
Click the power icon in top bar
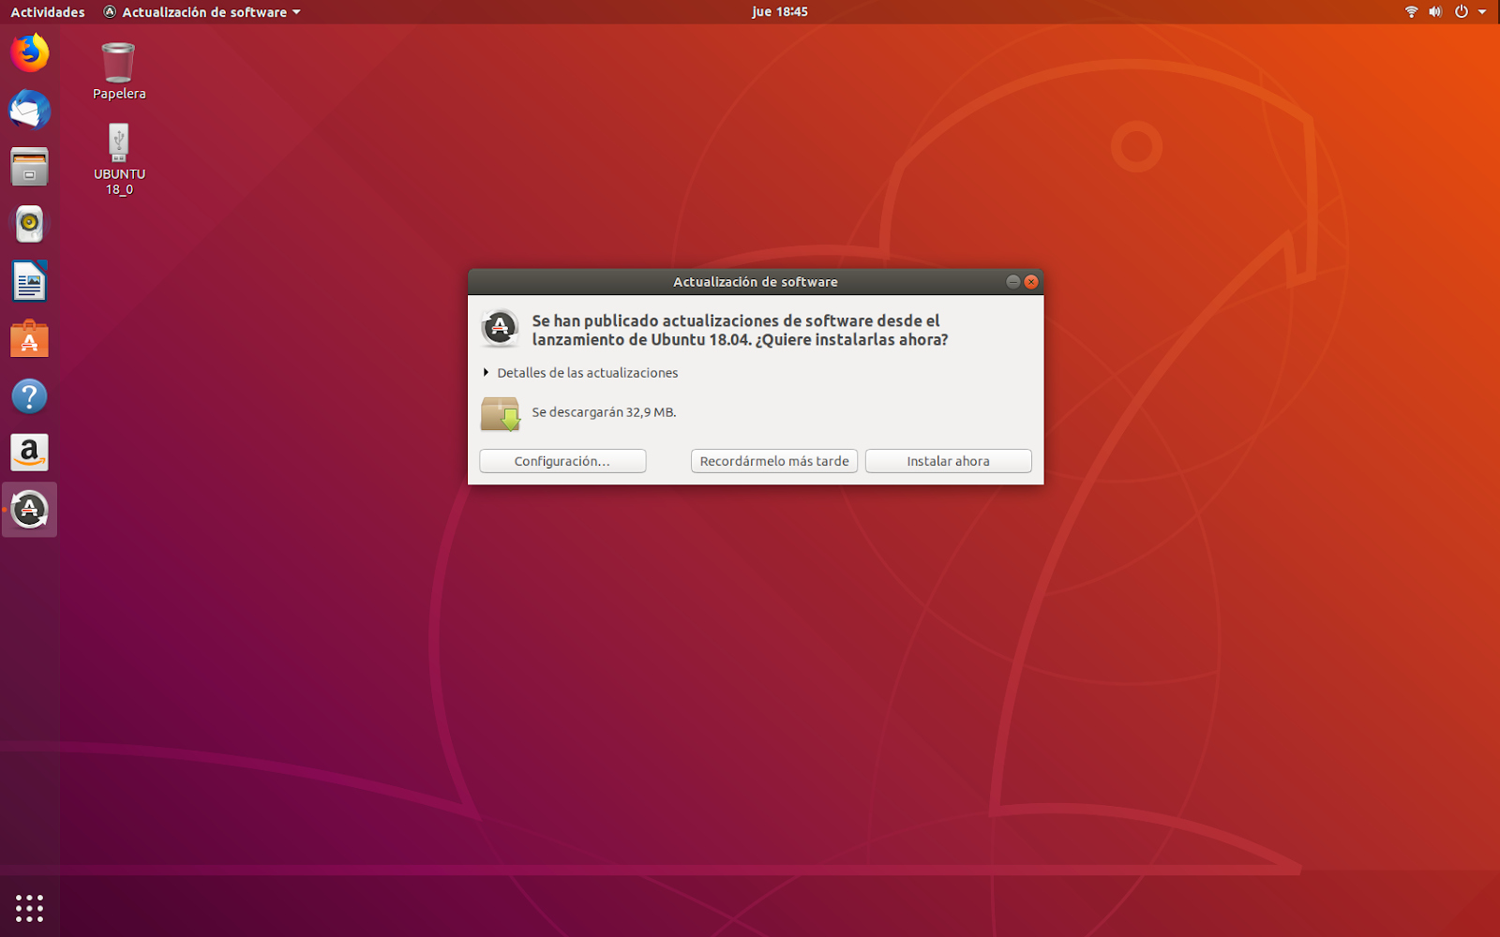click(x=1461, y=12)
